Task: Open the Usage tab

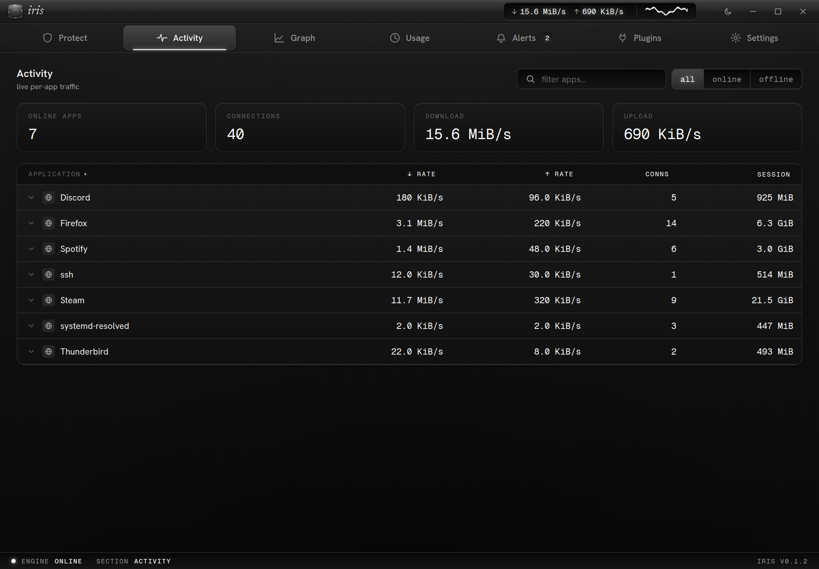Action: 409,38
